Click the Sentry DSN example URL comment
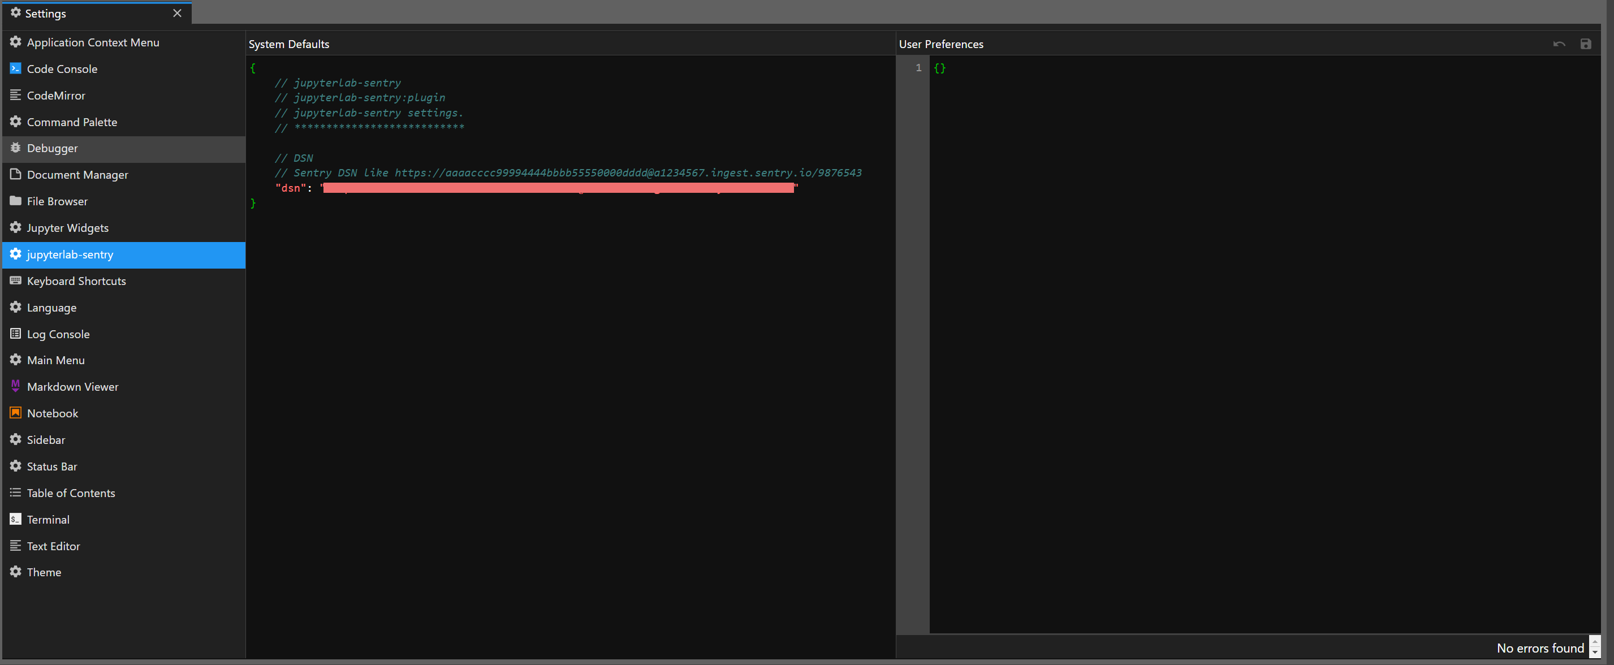1614x665 pixels. pyautogui.click(x=628, y=173)
